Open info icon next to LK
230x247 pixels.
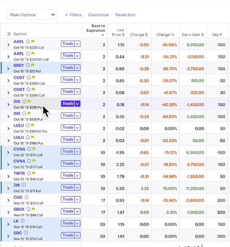[x=22, y=221]
